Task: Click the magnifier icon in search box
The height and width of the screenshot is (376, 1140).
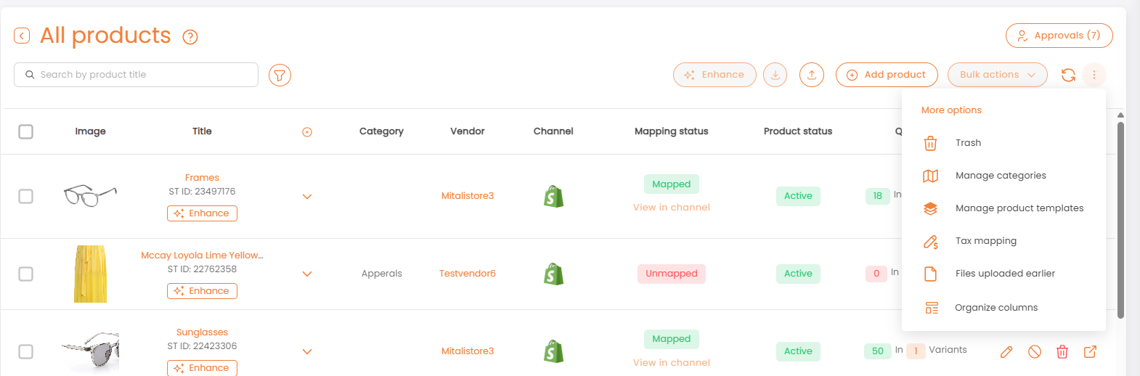Action: point(30,75)
